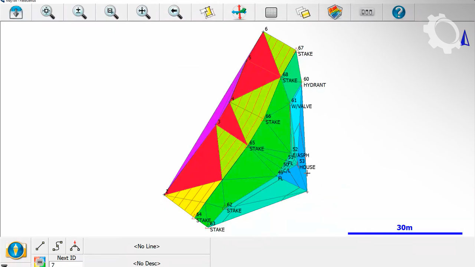475x267 pixels.
Task: Open the <No Line> selection list
Action: point(147,246)
